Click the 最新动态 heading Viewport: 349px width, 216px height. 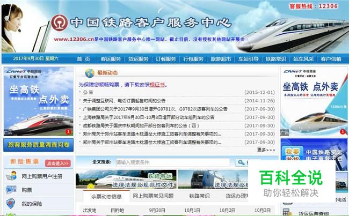pyautogui.click(x=107, y=73)
